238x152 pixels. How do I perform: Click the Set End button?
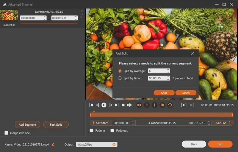click(x=222, y=123)
